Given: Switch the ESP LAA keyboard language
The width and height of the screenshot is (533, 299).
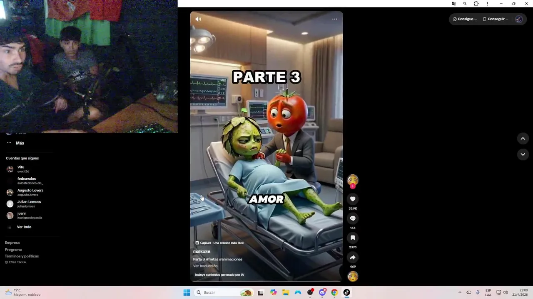Looking at the screenshot, I should point(488,292).
